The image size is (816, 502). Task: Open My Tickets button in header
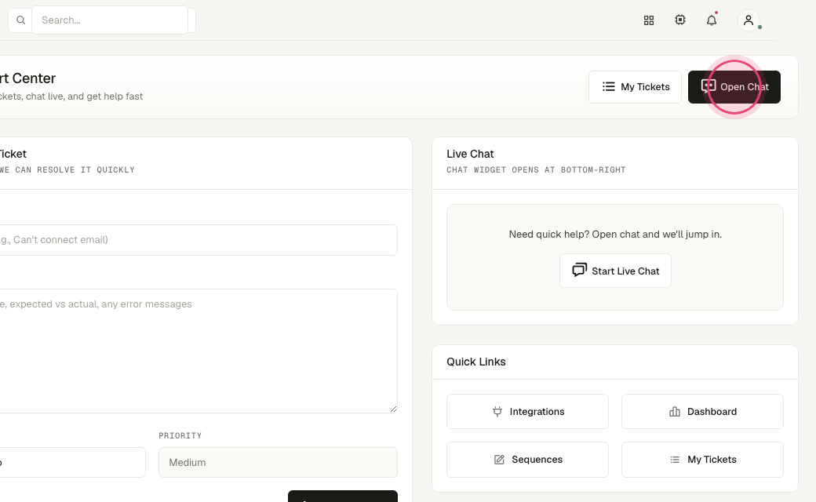(635, 87)
